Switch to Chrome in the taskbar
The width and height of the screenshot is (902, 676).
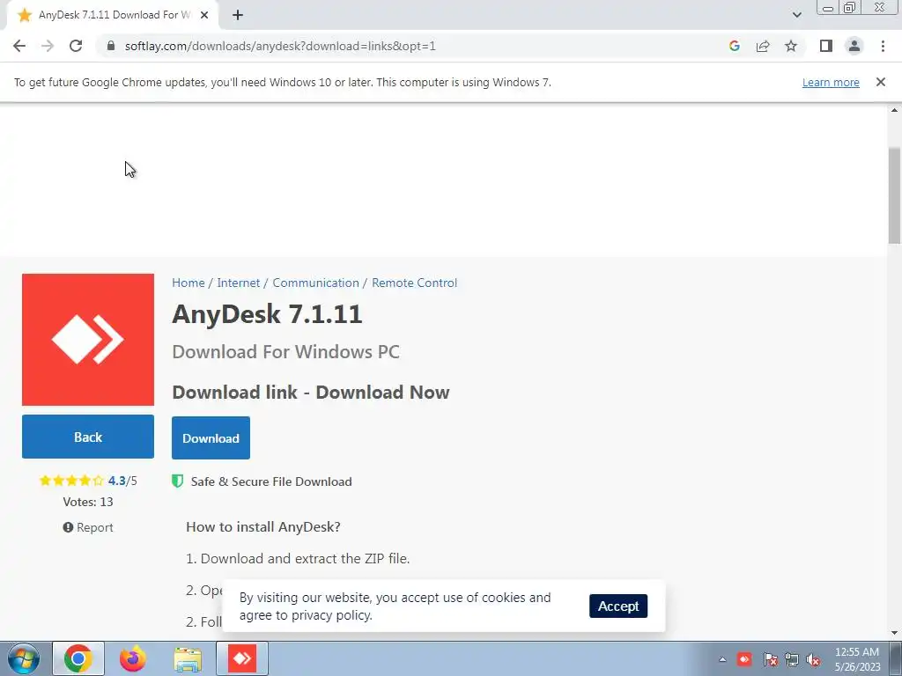[78, 658]
